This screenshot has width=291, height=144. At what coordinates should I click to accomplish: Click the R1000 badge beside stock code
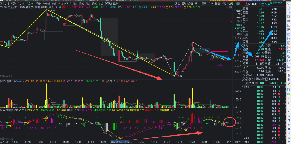tap(246, 4)
